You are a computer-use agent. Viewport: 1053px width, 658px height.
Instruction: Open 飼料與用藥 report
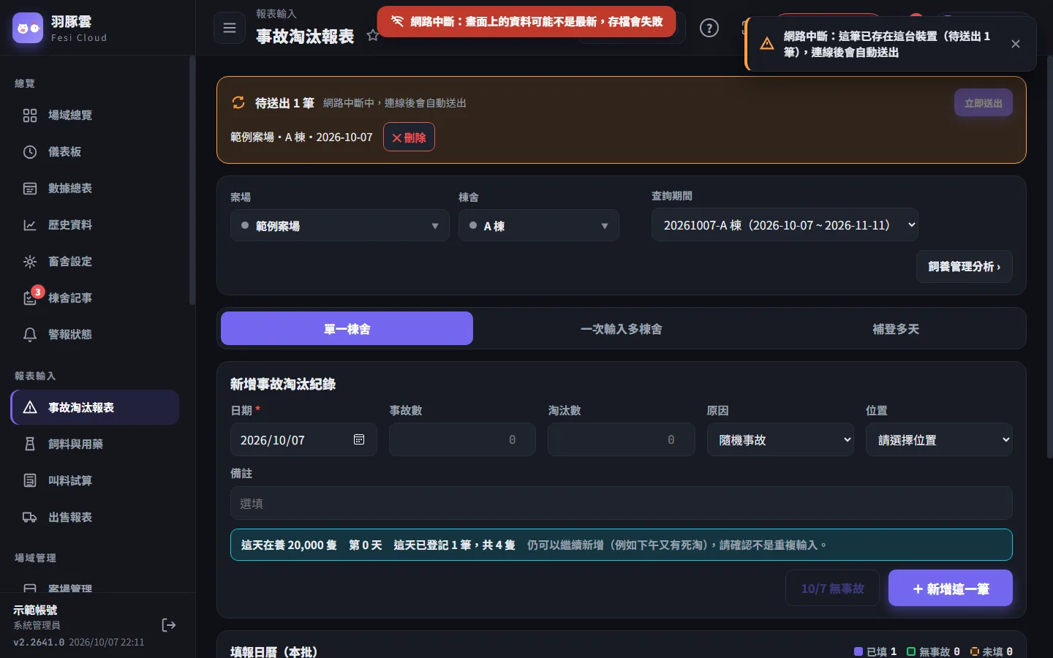(95, 444)
